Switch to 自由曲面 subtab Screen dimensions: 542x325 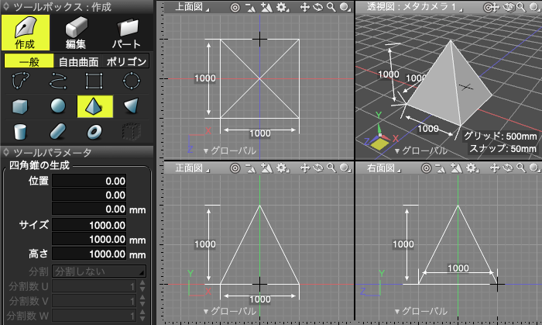click(78, 61)
